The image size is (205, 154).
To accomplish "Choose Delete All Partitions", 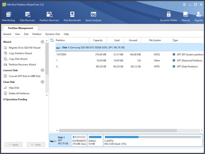I will click(x=19, y=93).
